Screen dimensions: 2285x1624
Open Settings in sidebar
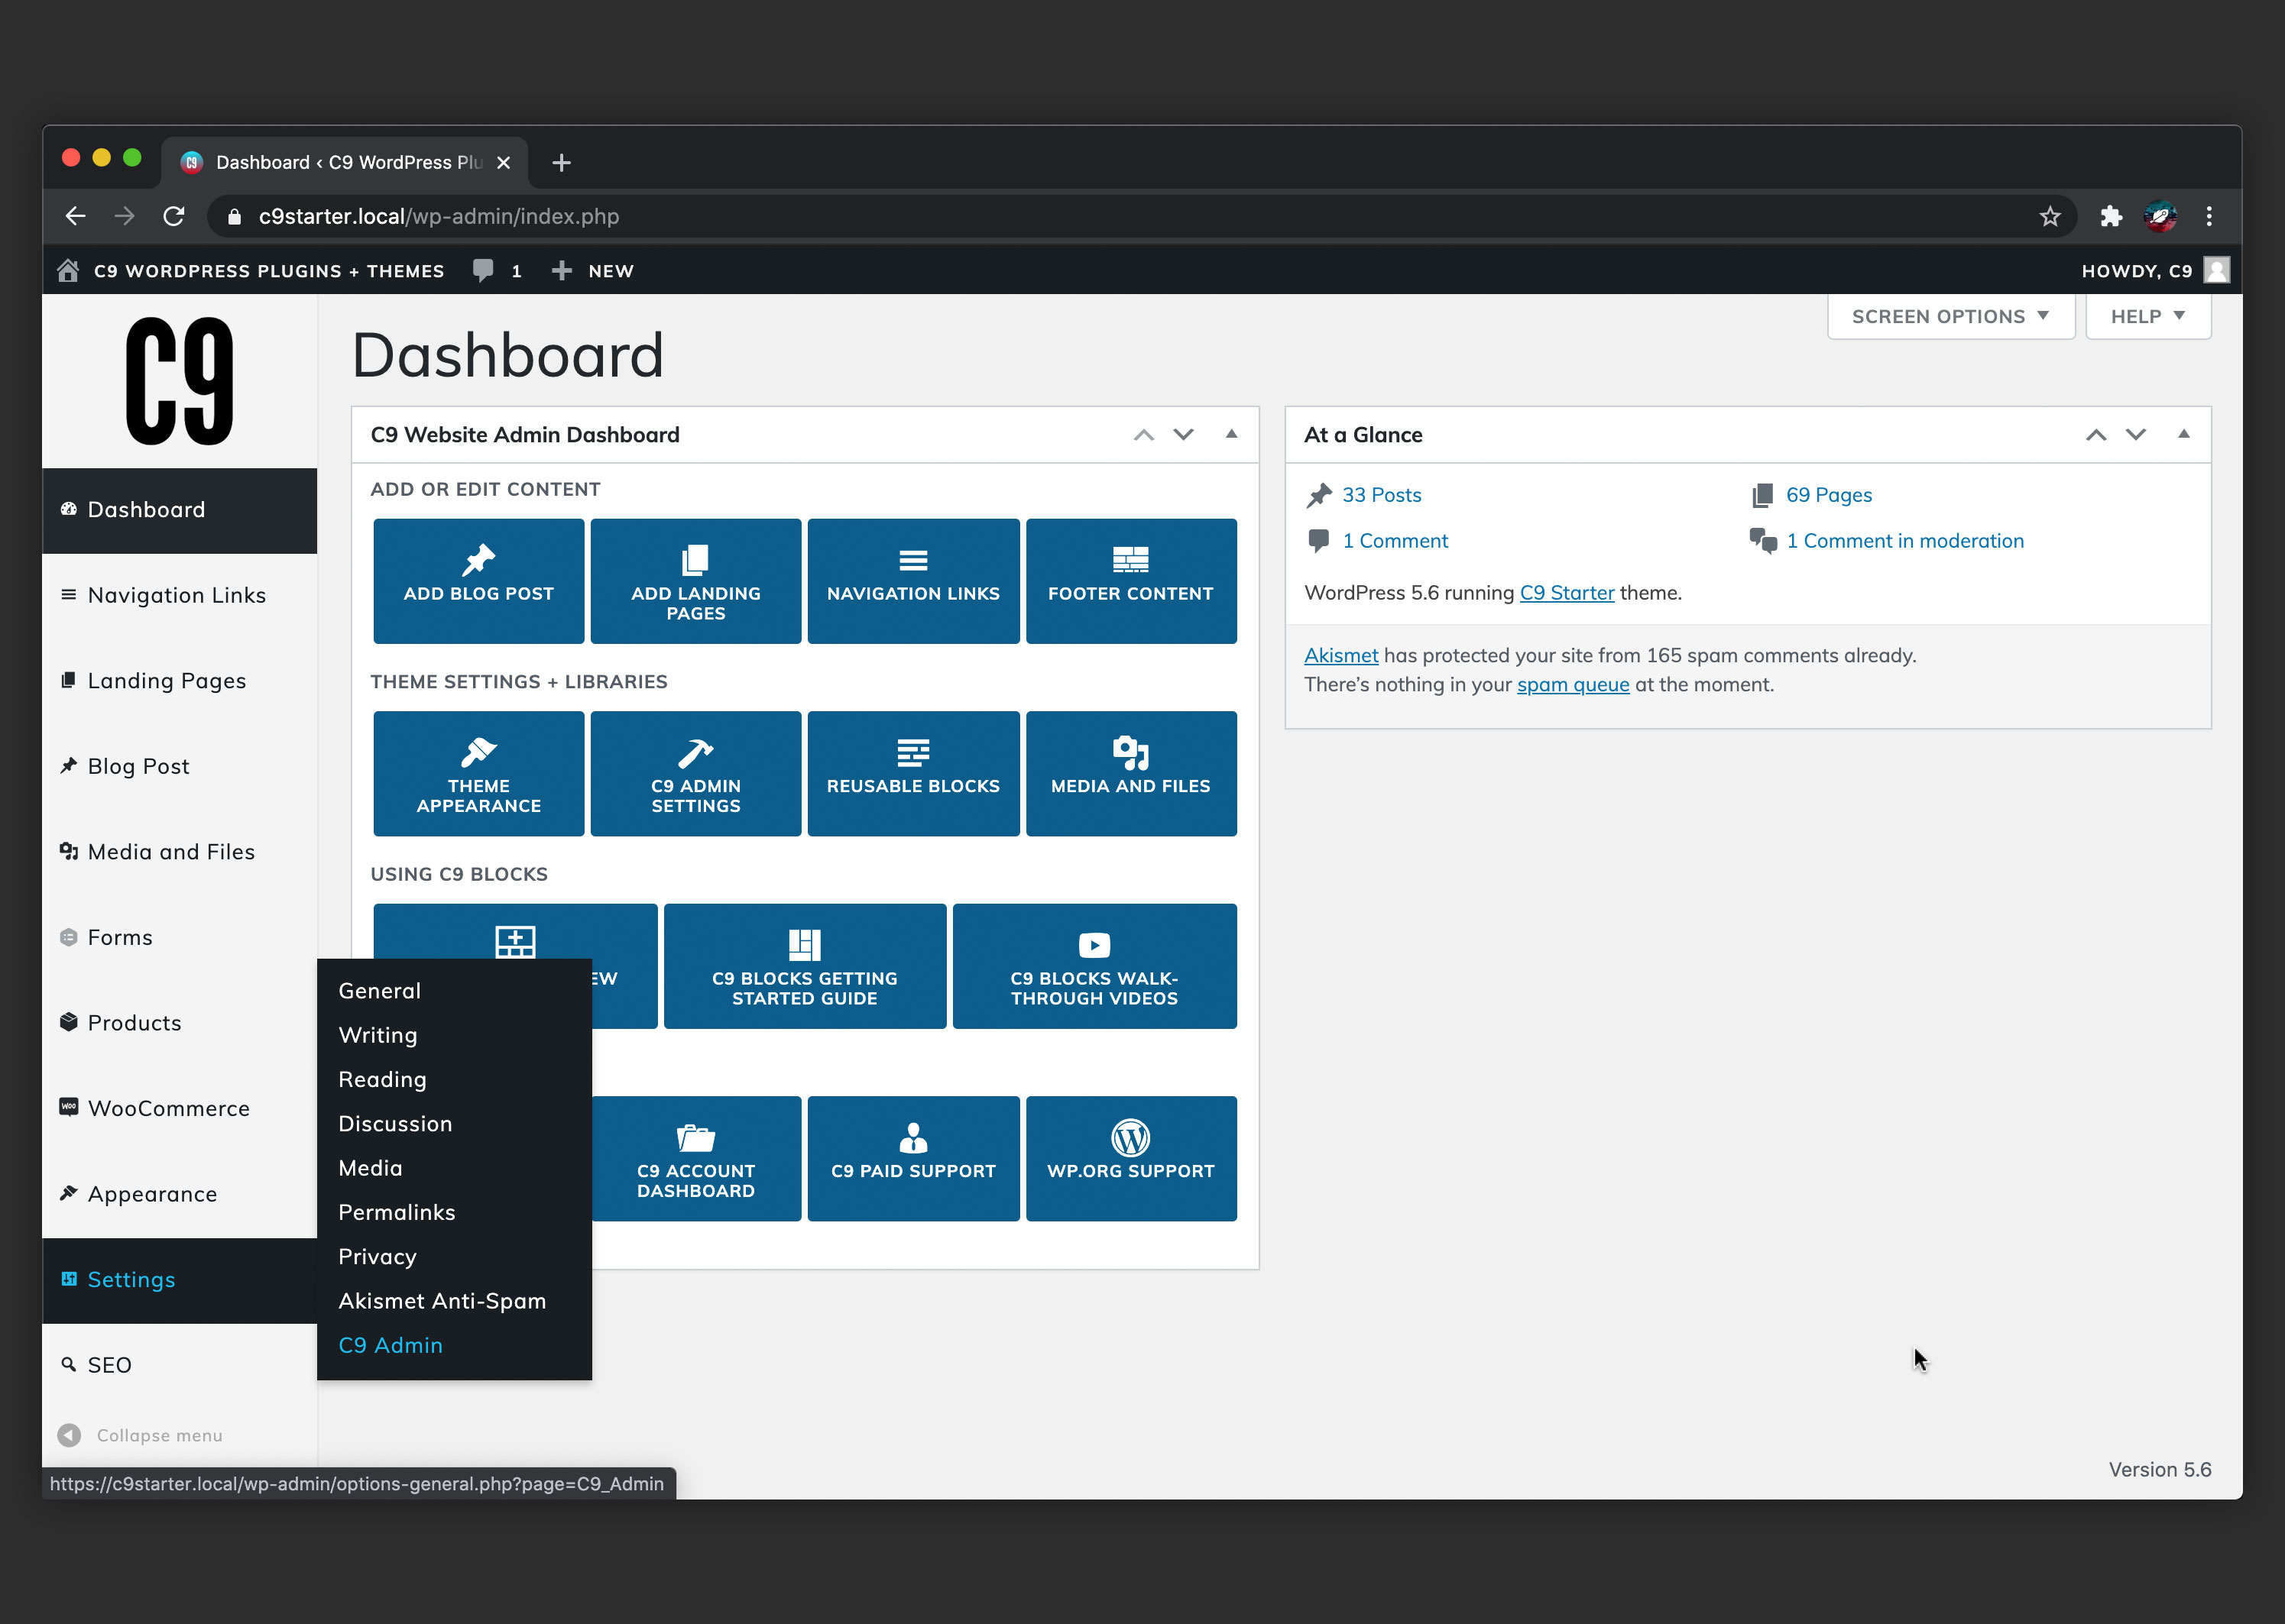click(180, 1280)
